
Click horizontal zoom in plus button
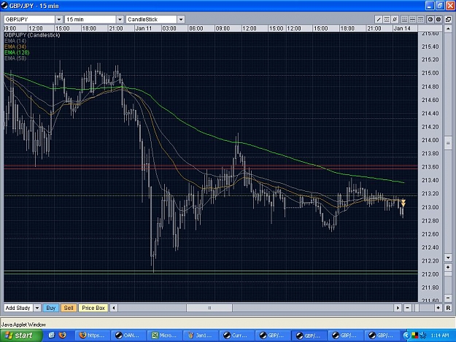pos(438,308)
